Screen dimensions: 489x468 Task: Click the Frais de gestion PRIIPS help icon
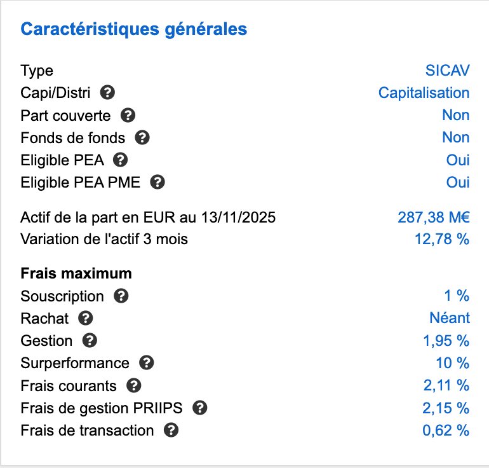click(200, 408)
